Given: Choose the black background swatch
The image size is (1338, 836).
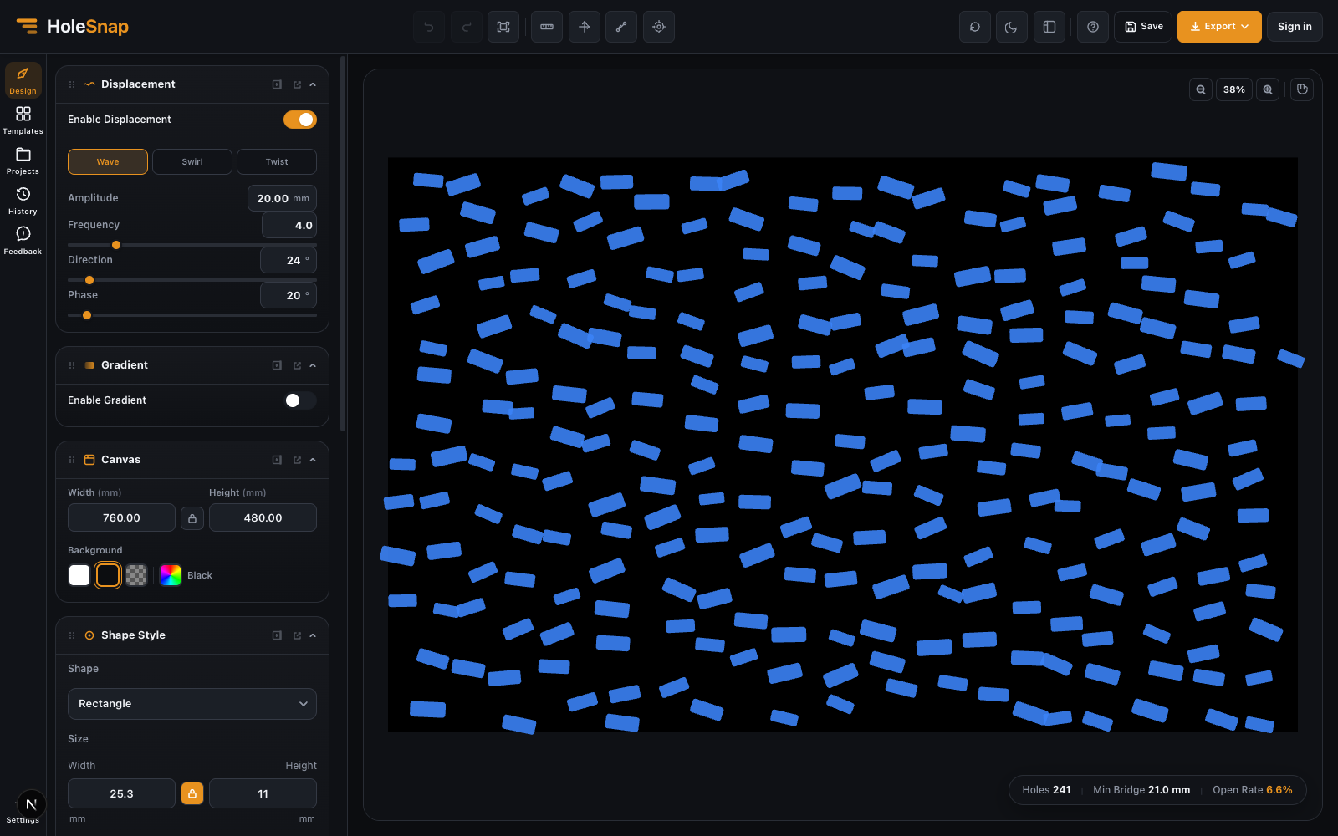Looking at the screenshot, I should [x=108, y=575].
